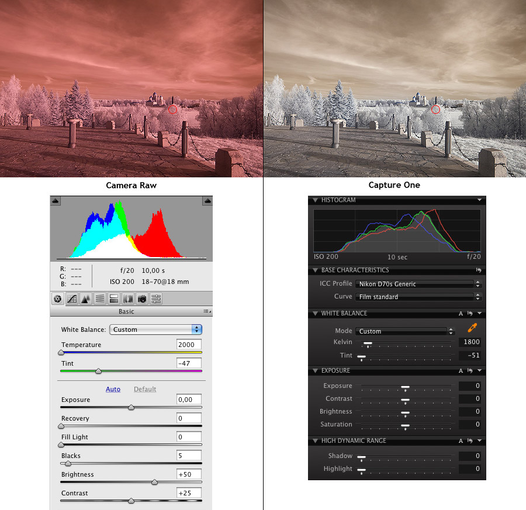This screenshot has width=526, height=510.
Task: Toggle highlight clipping warning on Camera Raw histogram
Action: (207, 201)
